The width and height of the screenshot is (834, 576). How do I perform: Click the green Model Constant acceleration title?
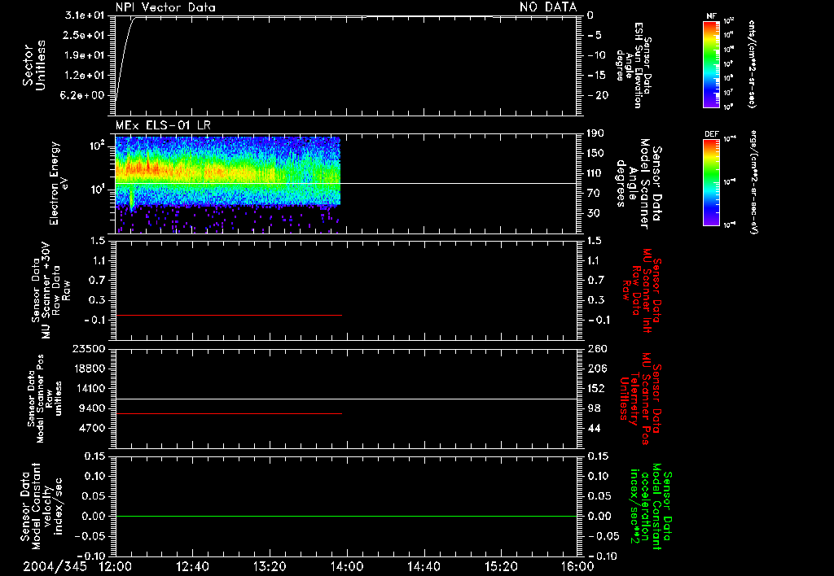click(x=651, y=506)
